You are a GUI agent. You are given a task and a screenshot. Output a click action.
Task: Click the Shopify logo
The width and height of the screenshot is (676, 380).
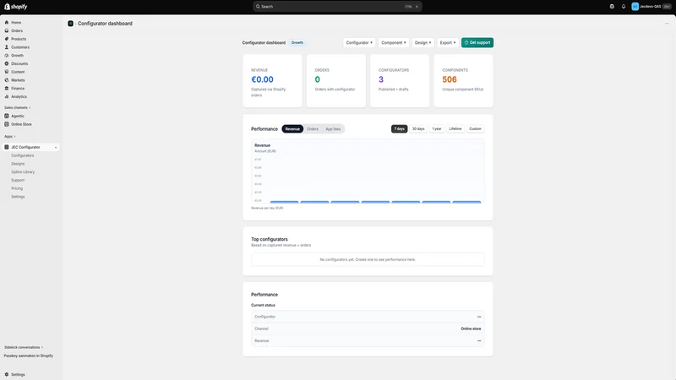coord(15,7)
